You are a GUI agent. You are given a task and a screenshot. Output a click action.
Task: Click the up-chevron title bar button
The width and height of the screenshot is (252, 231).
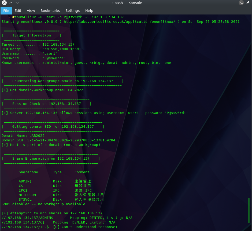point(11,3)
